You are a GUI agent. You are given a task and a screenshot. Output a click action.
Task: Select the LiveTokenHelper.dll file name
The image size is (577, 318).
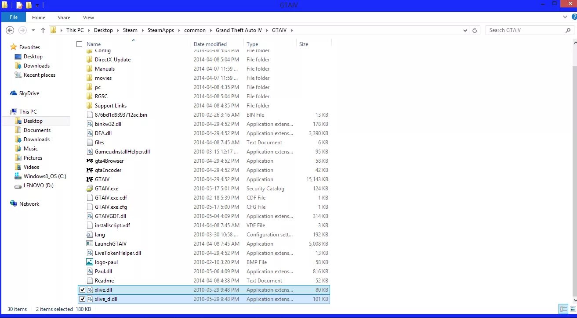pyautogui.click(x=118, y=253)
